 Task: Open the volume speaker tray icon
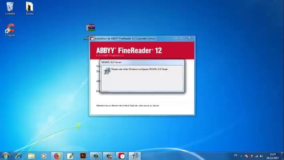(x=261, y=156)
